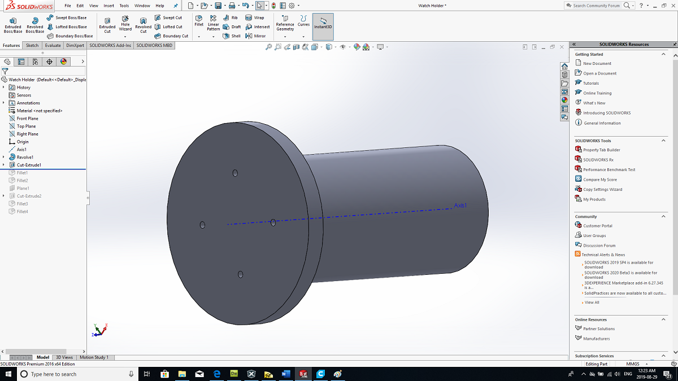Viewport: 678px width, 381px height.
Task: Open Microsoft Word from the taskbar
Action: [x=285, y=374]
